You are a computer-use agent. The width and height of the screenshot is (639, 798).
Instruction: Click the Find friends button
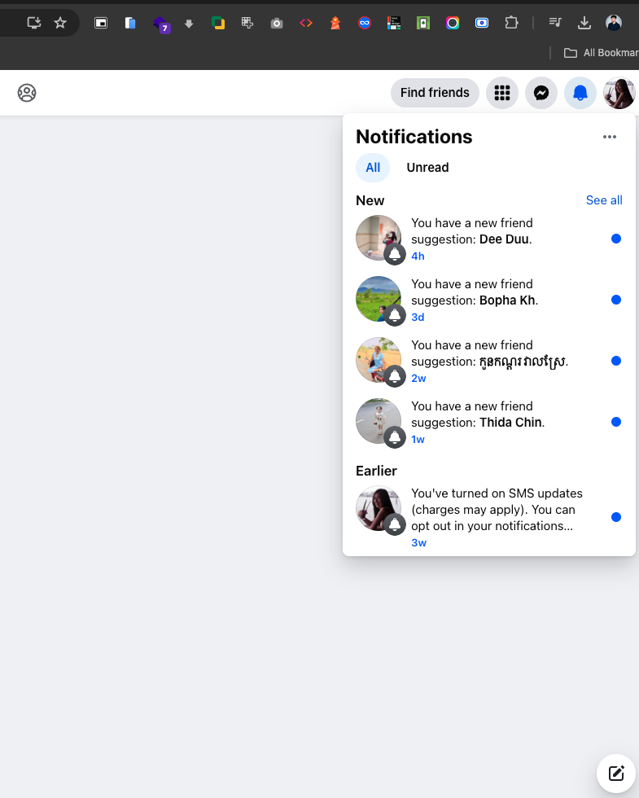[435, 93]
